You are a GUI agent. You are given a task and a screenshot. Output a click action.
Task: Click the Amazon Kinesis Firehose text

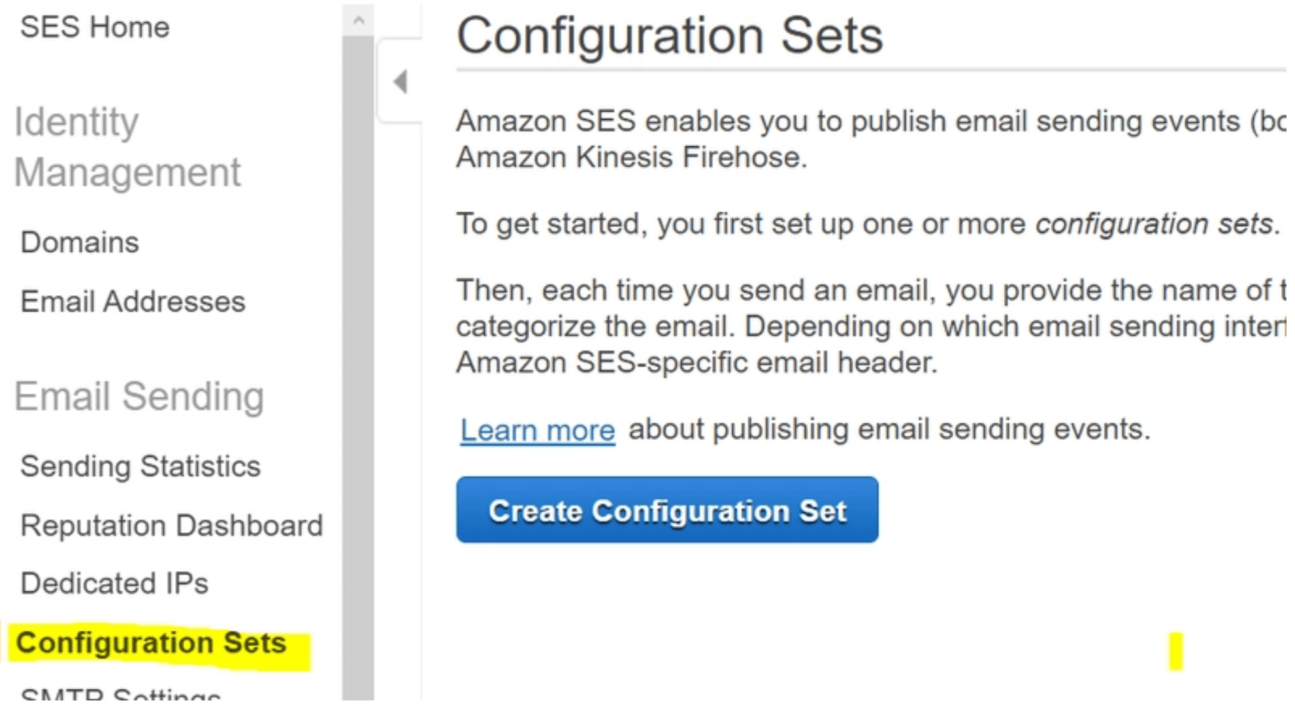(x=631, y=157)
